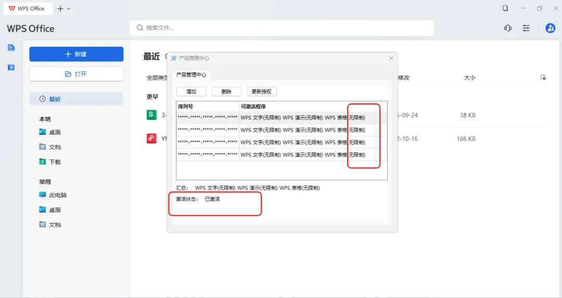Open the settings sliders icon

[526, 28]
